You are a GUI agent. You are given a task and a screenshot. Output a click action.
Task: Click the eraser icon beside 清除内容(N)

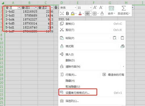click(x=62, y=66)
